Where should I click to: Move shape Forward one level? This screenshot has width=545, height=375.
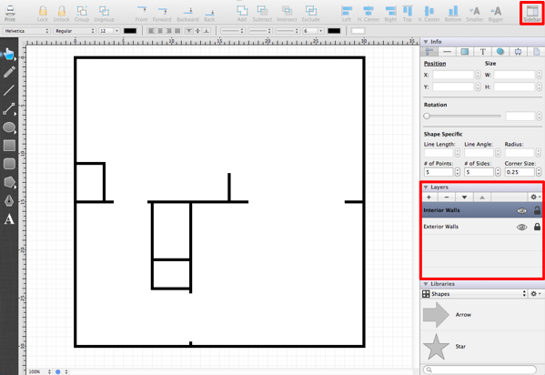coord(162,14)
